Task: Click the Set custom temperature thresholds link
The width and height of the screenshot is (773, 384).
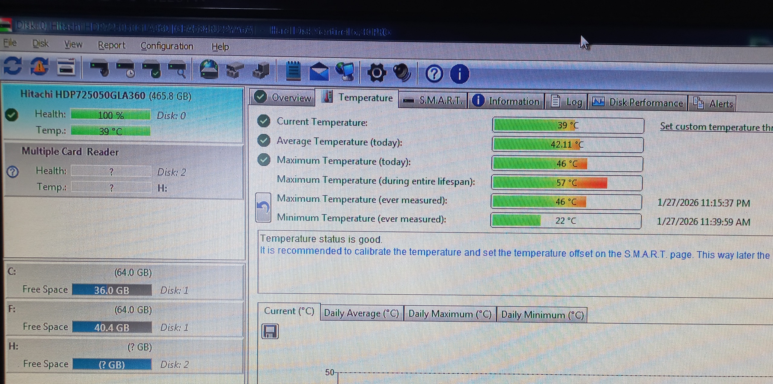Action: click(716, 127)
